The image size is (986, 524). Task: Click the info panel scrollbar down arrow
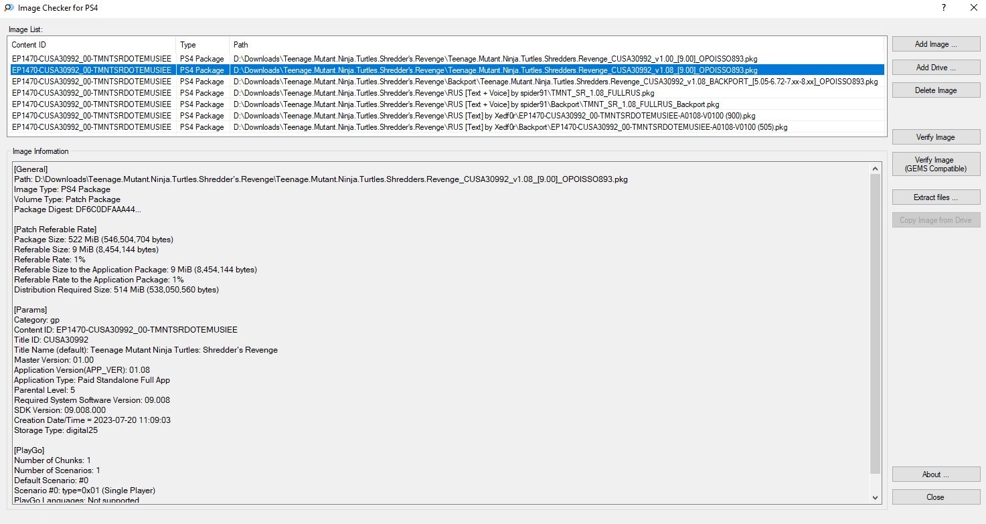tap(875, 497)
